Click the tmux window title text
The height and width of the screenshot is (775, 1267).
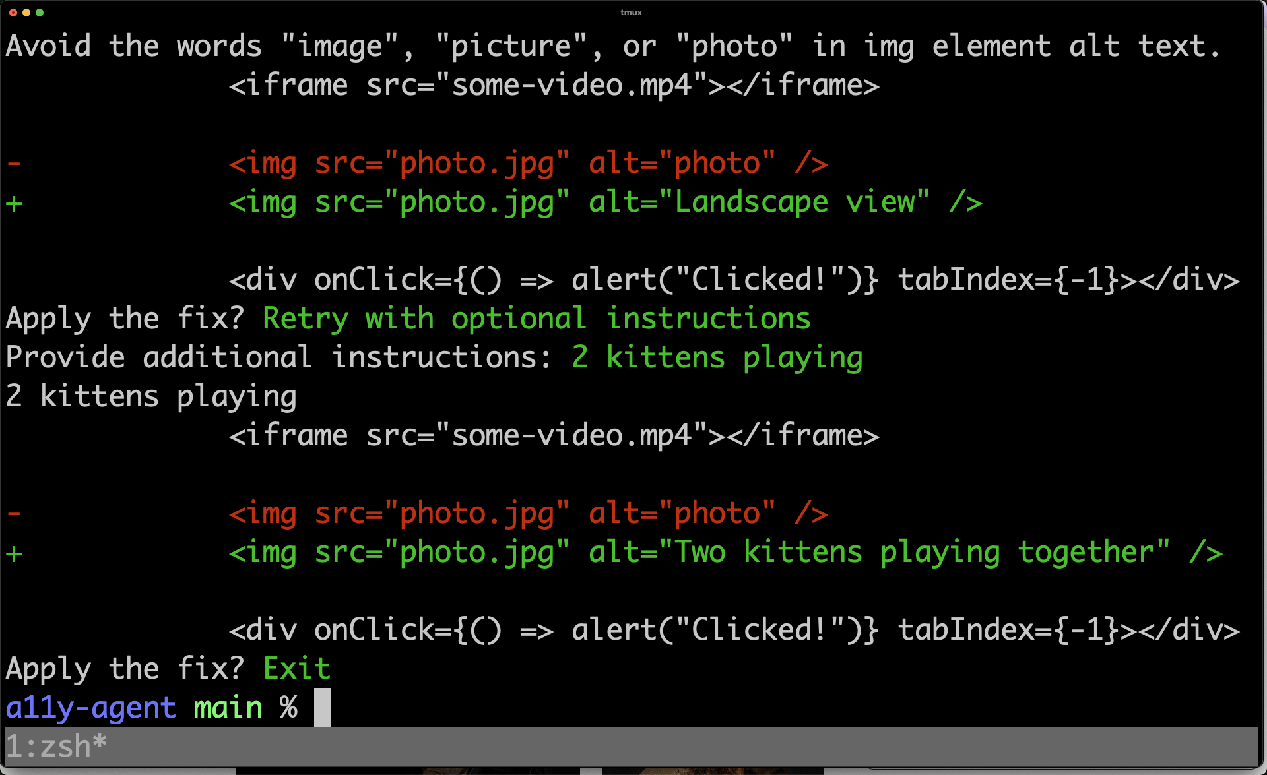point(631,13)
